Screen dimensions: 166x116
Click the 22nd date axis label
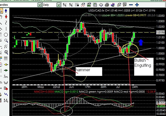tap(56, 87)
